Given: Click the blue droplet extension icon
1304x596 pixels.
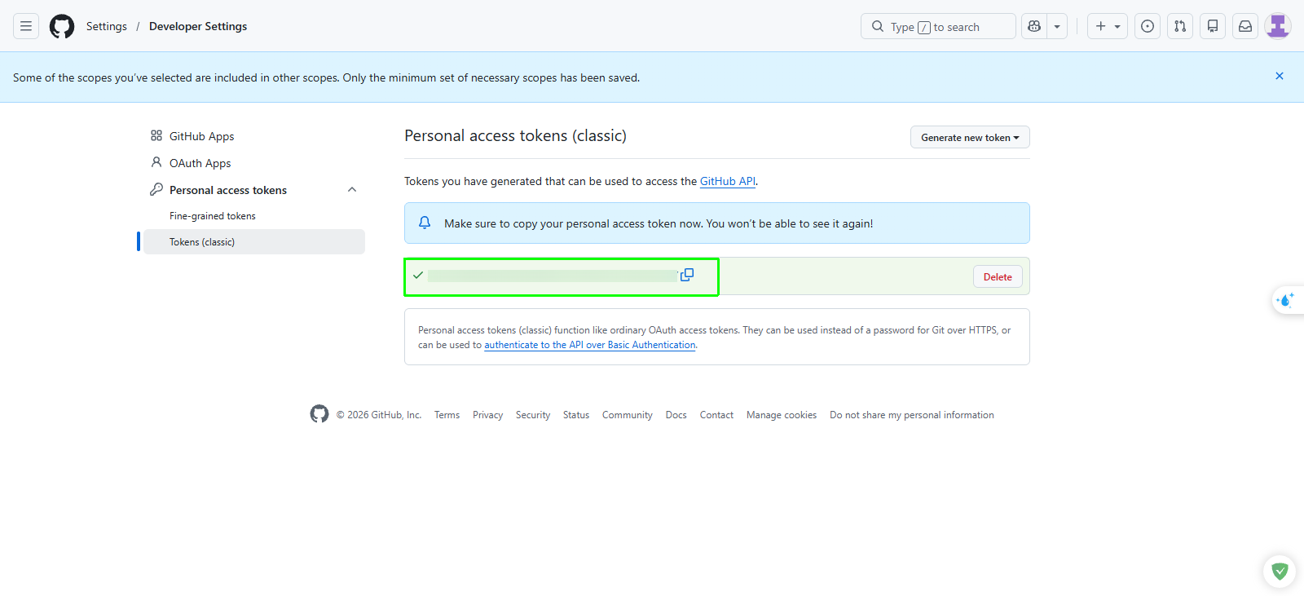Looking at the screenshot, I should tap(1286, 300).
